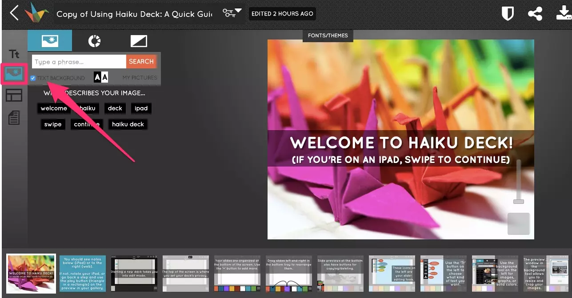Click the share icon
572x298 pixels.
[x=535, y=14]
